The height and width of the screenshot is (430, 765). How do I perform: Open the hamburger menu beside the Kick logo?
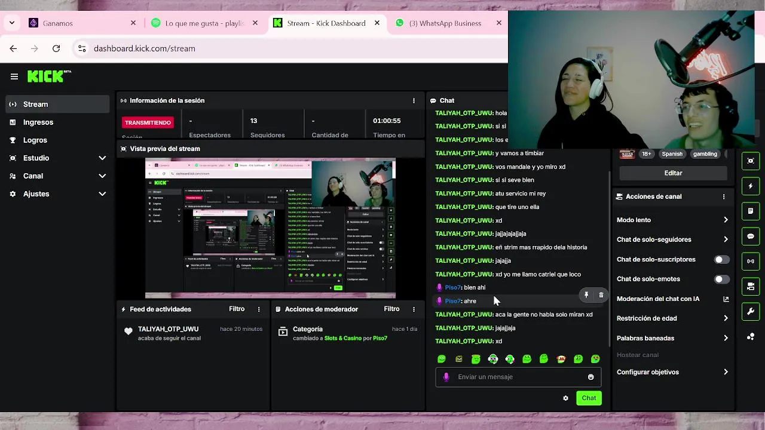tap(14, 76)
